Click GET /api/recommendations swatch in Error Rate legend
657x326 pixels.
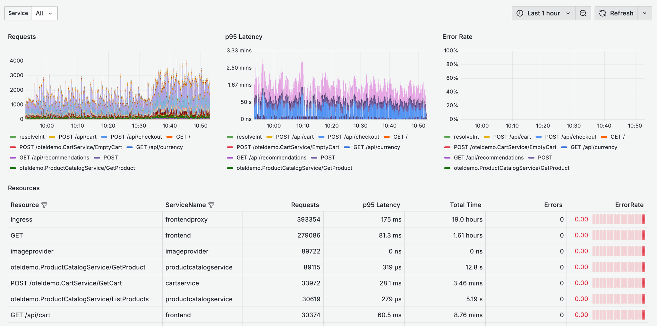click(447, 158)
